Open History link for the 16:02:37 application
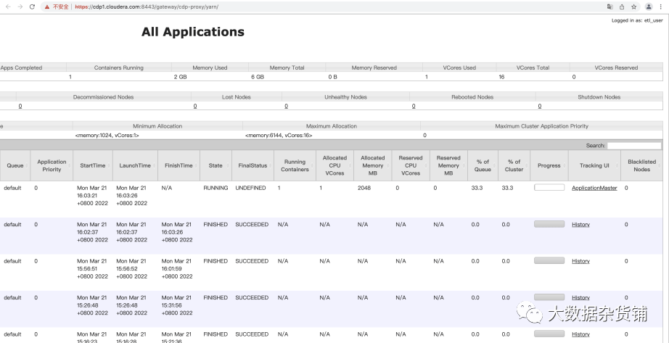The image size is (669, 343). (580, 224)
